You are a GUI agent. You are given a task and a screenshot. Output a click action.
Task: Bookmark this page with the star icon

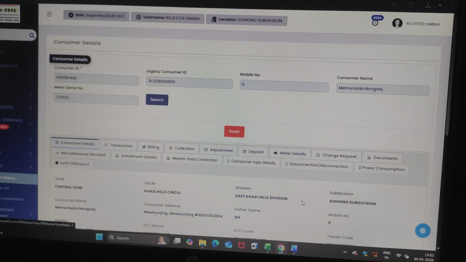click(x=394, y=4)
